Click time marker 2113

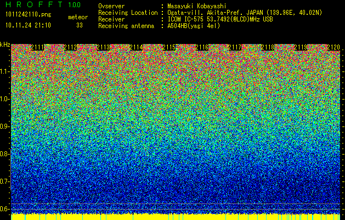click(x=104, y=47)
